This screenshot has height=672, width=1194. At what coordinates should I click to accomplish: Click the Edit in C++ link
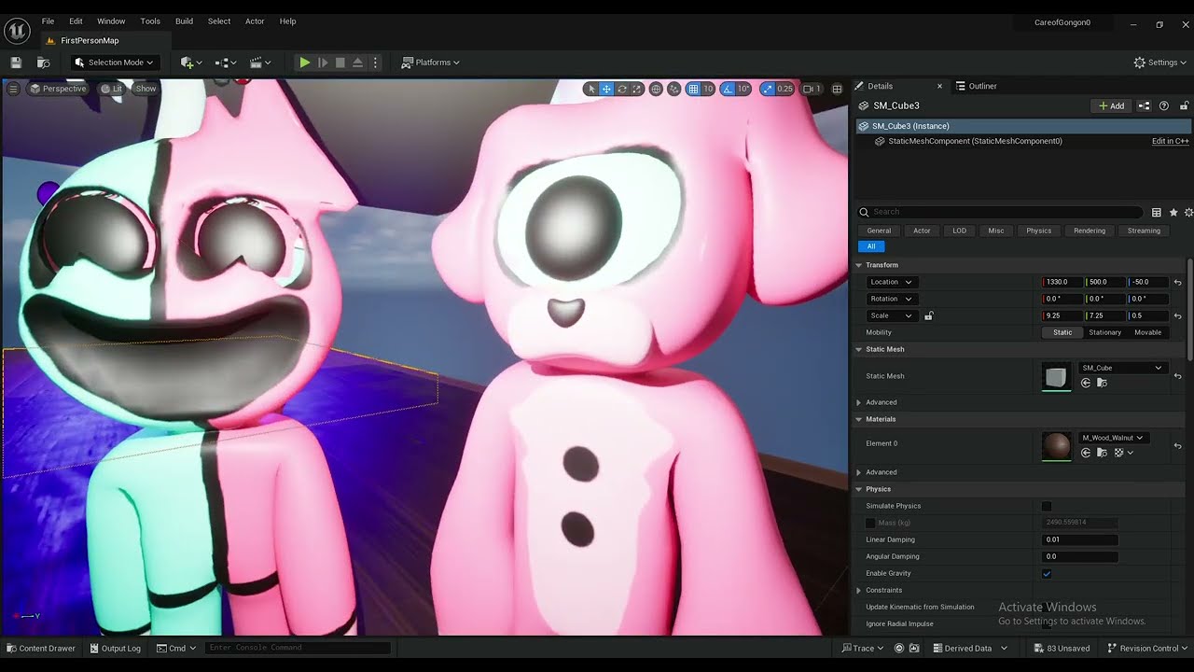tap(1170, 141)
